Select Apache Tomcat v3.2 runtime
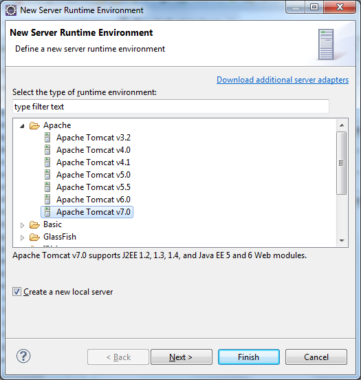The width and height of the screenshot is (361, 380). point(94,138)
